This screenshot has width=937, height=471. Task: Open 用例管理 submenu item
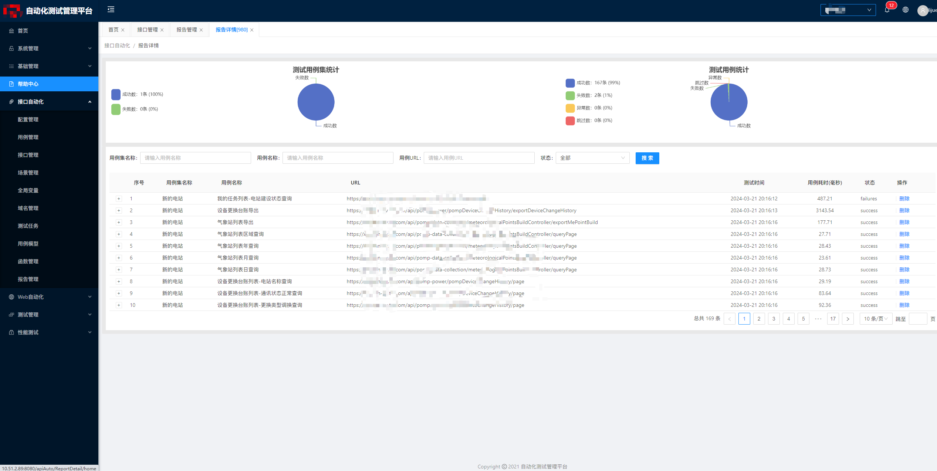(49, 137)
